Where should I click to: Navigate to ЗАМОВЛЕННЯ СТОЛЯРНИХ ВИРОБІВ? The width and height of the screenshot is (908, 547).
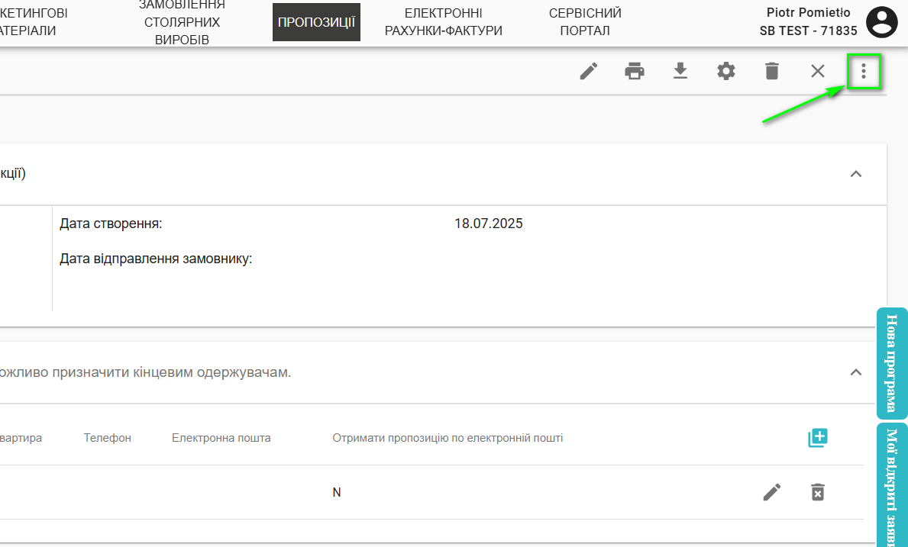[x=182, y=22]
